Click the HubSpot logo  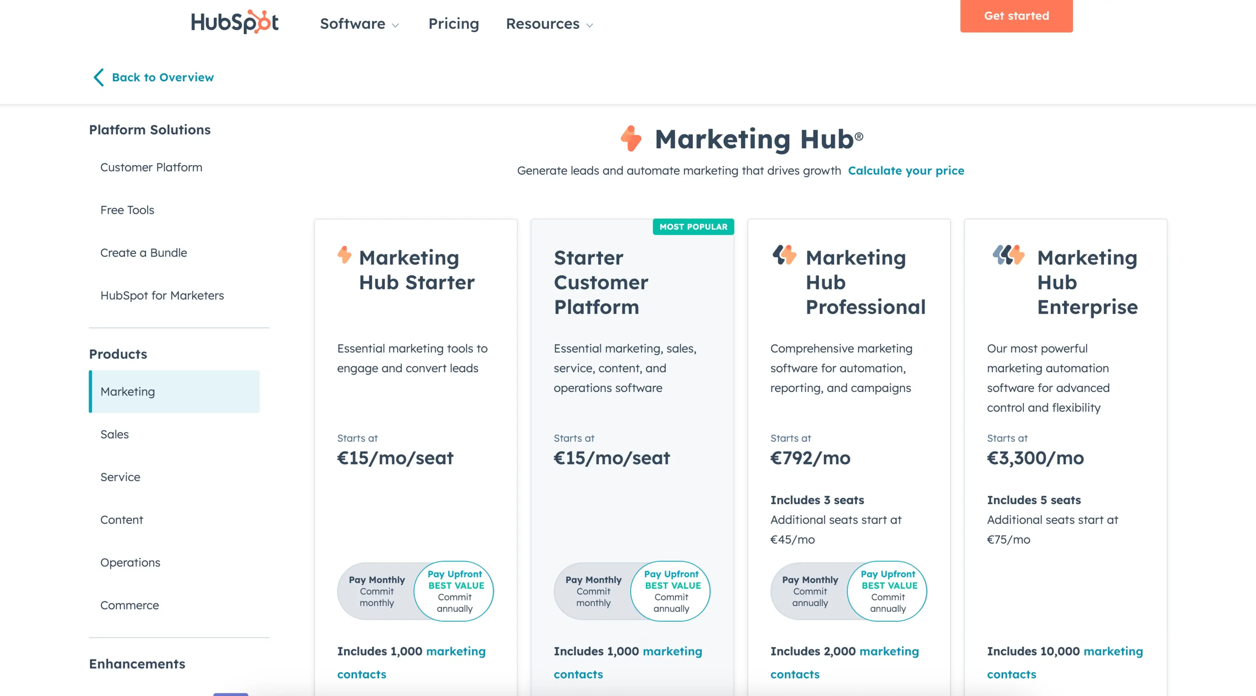(235, 22)
